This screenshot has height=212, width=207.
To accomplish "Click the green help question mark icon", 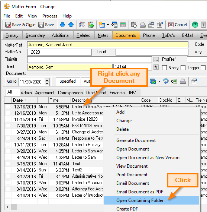I will tap(195, 25).
